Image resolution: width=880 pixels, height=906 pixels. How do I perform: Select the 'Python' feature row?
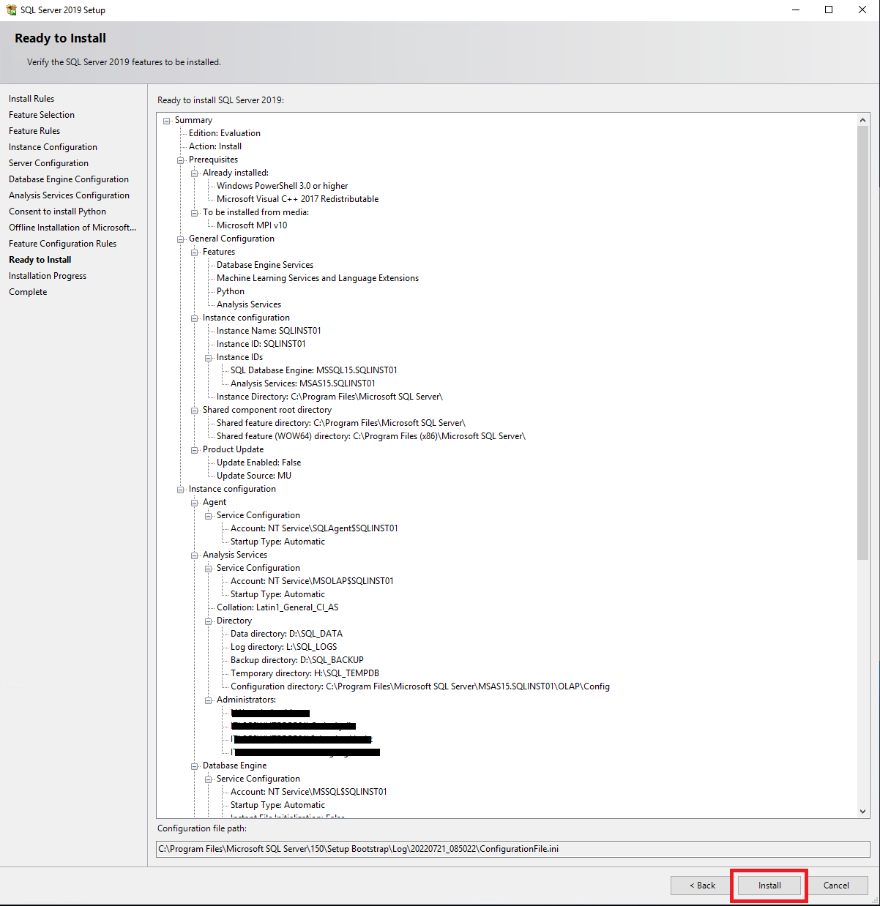click(231, 291)
